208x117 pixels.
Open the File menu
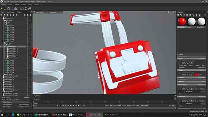[x=5, y=1]
